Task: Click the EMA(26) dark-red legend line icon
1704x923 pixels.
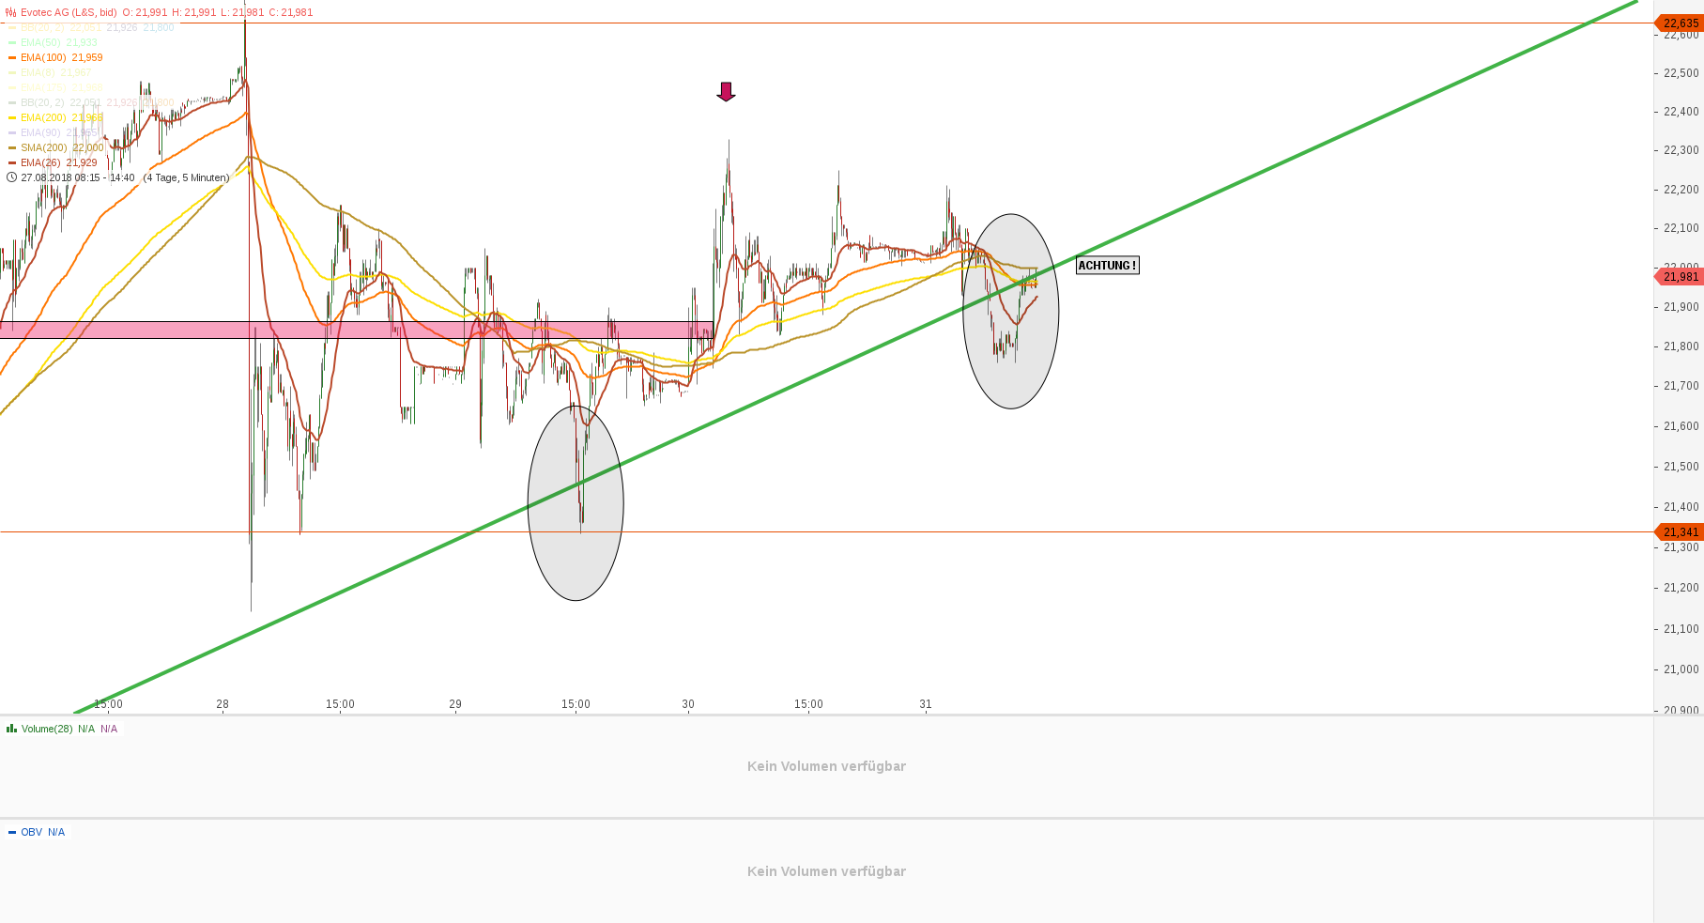Action: (x=10, y=162)
